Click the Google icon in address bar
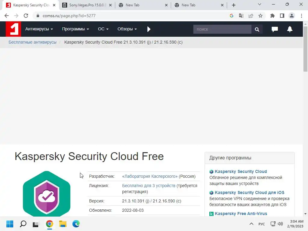The image size is (308, 231). [x=232, y=16]
